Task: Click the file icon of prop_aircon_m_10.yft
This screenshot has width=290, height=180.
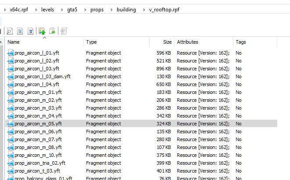Action: point(11,156)
